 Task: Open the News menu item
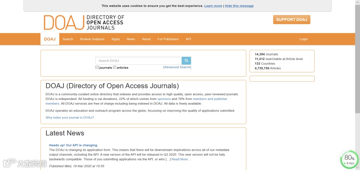[131, 39]
